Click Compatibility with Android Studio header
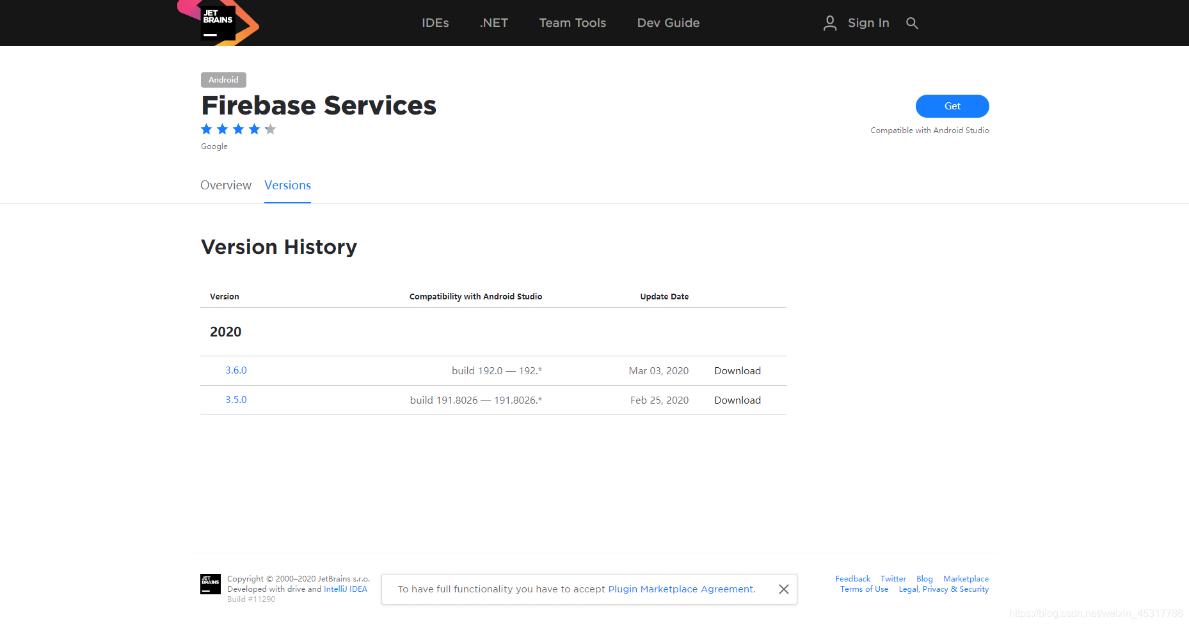1189x625 pixels. tap(475, 297)
